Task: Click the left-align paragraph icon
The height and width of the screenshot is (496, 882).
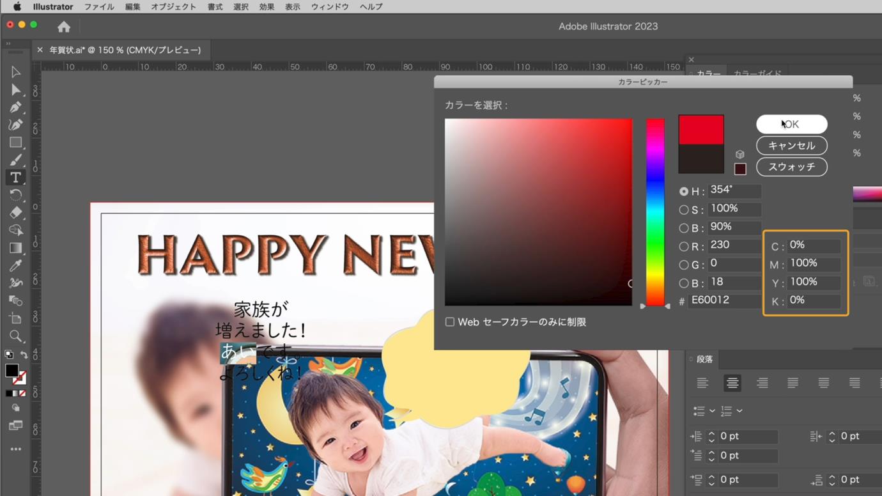Action: [702, 383]
